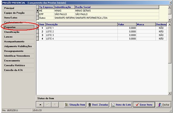The width and height of the screenshot is (173, 113).
Task: Click the Situação Item button
Action: (75, 105)
